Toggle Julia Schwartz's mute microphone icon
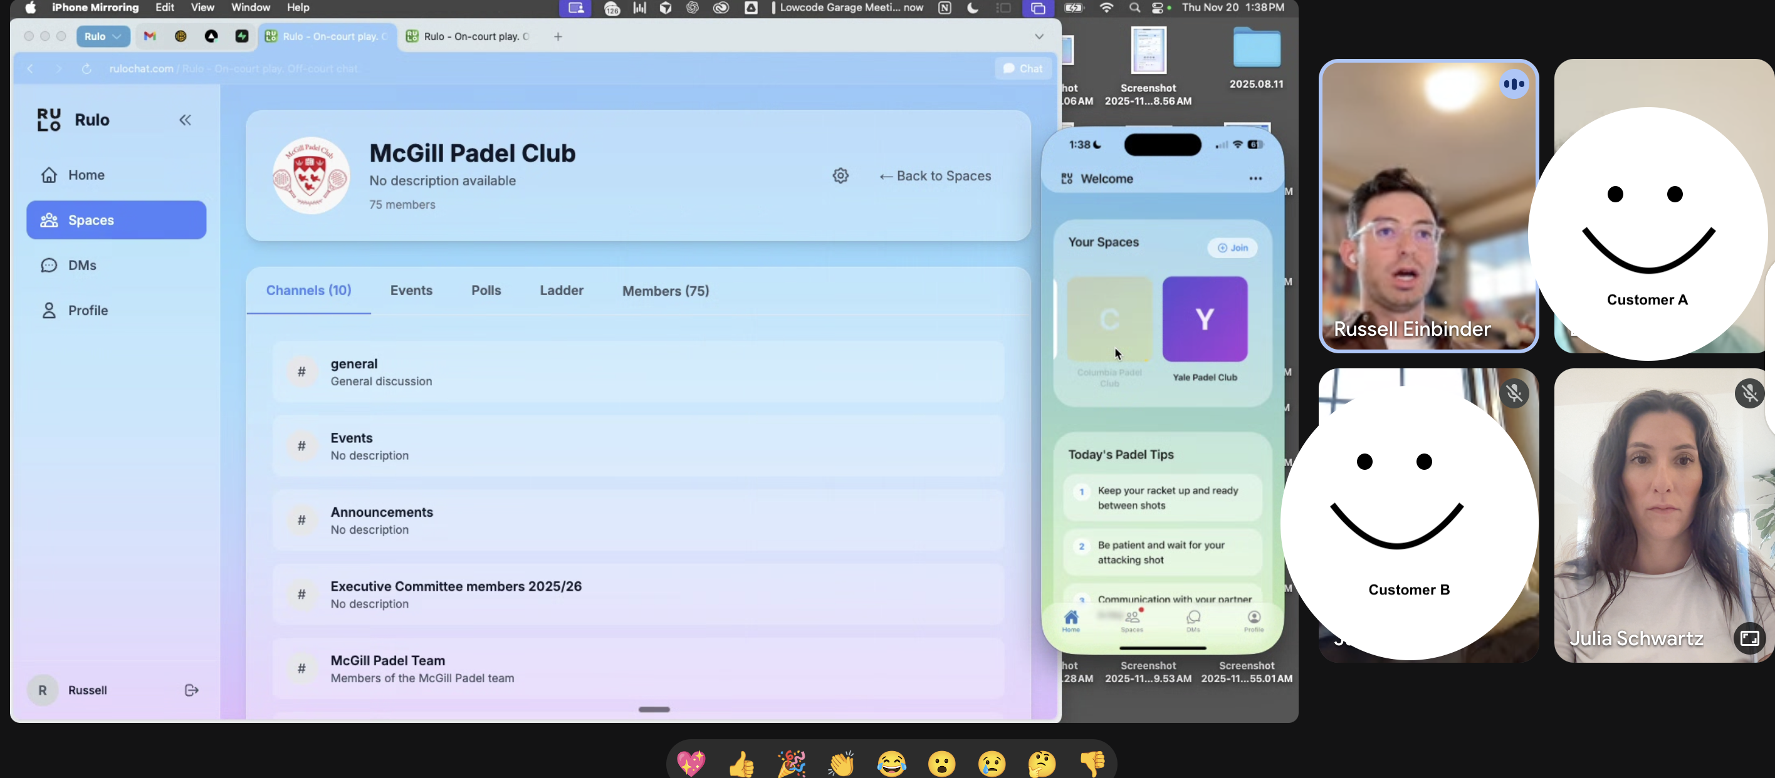 tap(1748, 394)
